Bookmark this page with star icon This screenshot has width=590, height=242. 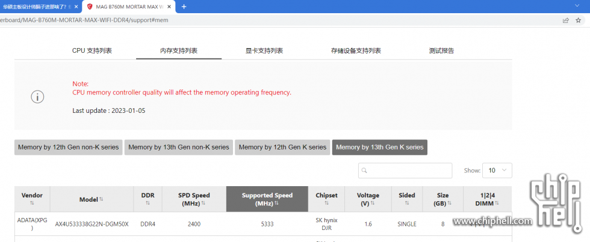579,20
